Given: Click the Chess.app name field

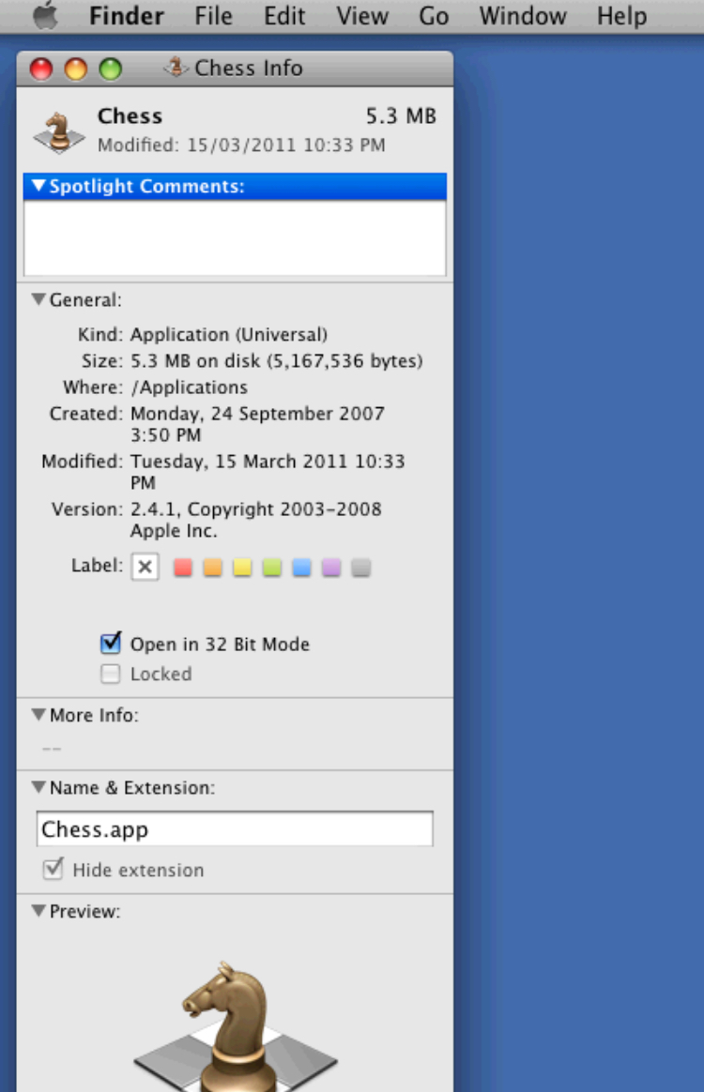Looking at the screenshot, I should [235, 828].
